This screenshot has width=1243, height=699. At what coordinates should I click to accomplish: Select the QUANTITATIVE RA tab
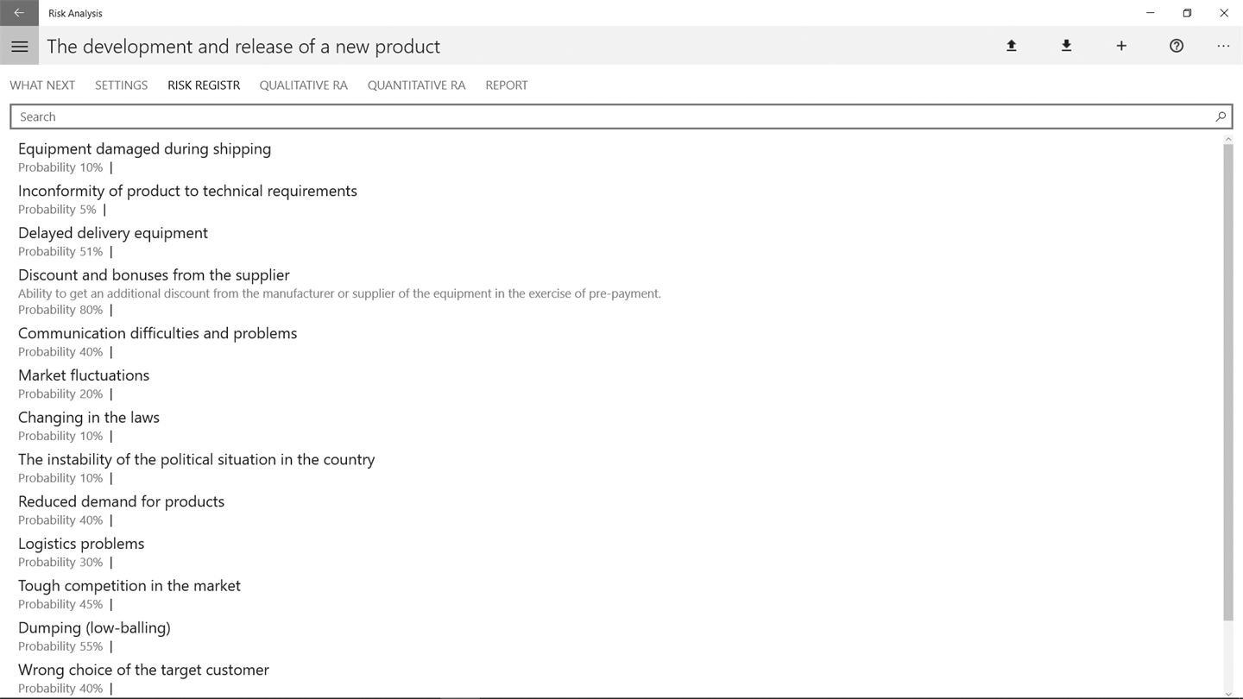[416, 85]
